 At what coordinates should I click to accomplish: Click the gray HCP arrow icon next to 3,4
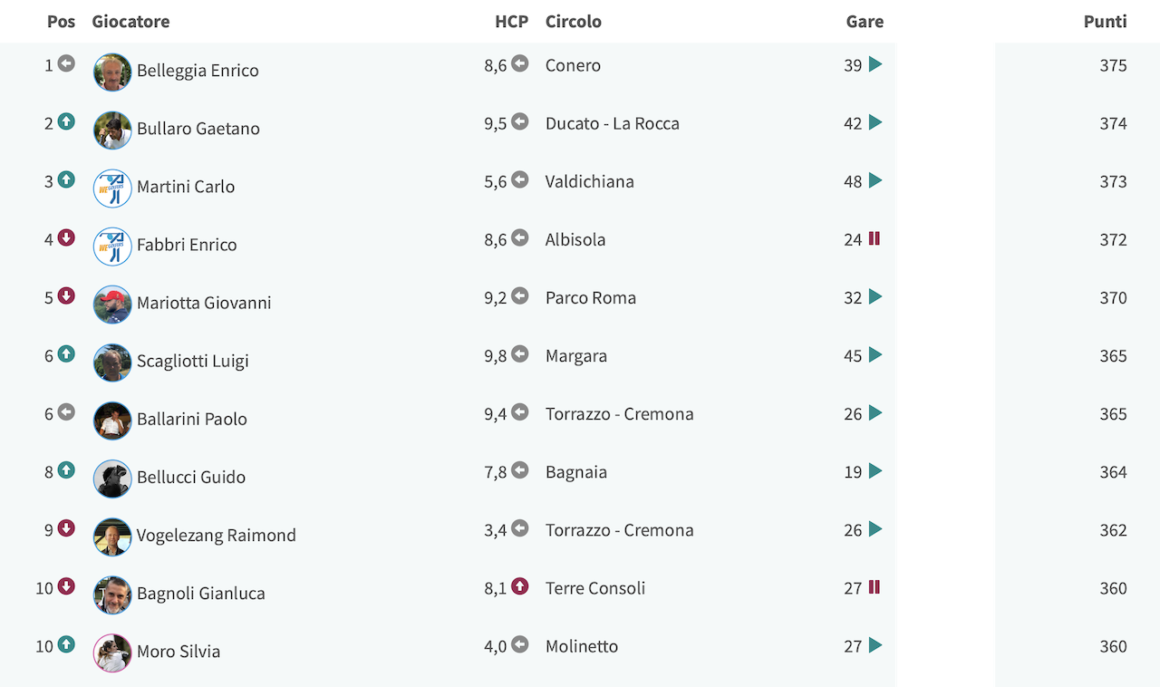point(519,528)
